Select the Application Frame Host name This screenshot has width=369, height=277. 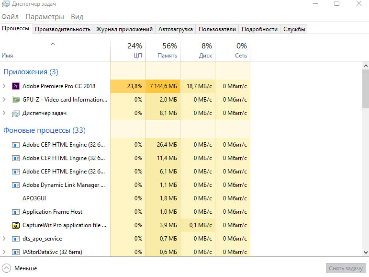[52, 212]
